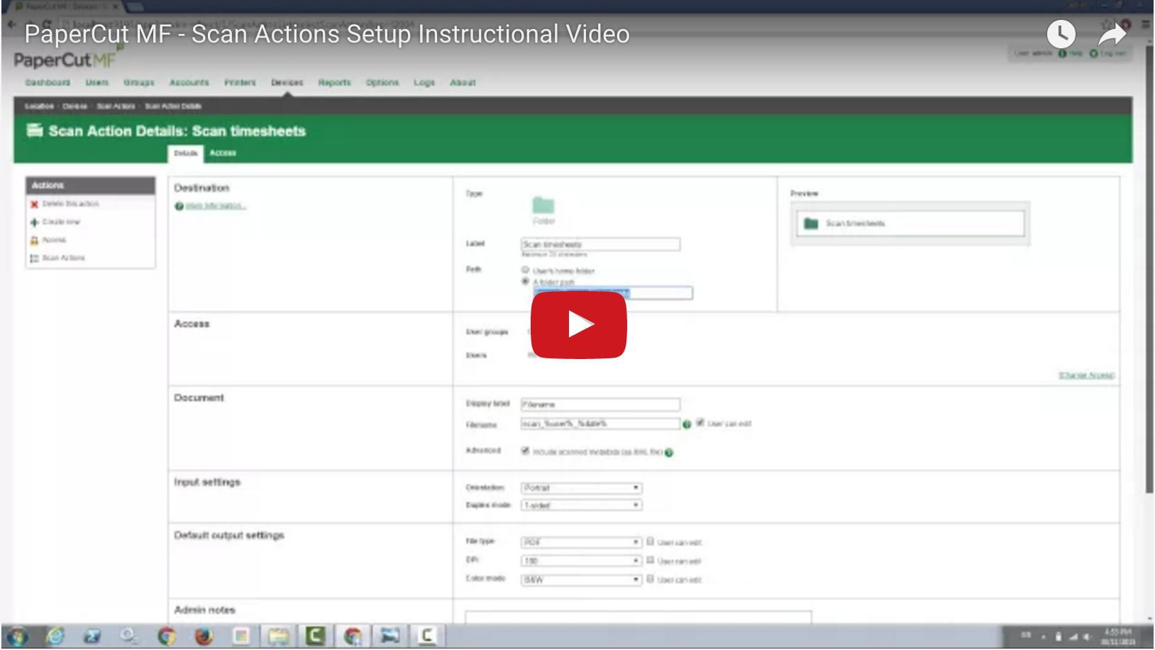Click the Label field containing Scan timesheets
This screenshot has width=1155, height=650.
pos(600,244)
